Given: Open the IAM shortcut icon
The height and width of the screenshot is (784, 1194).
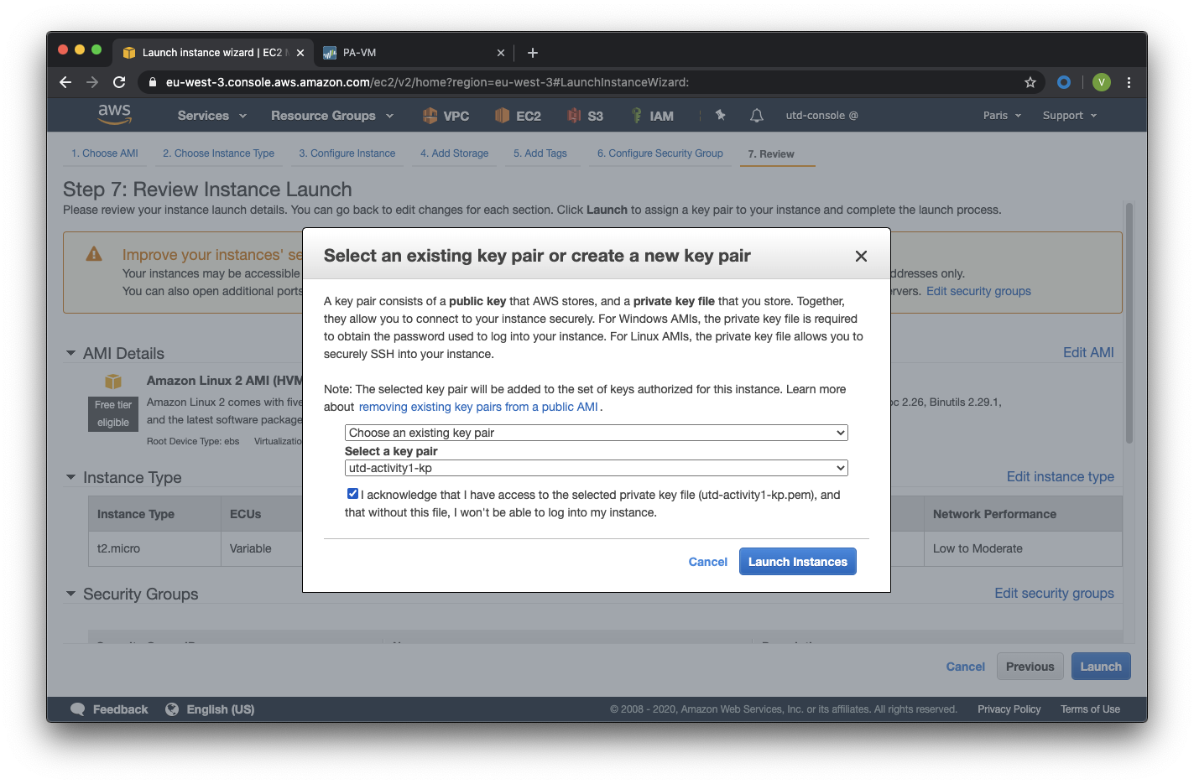Looking at the screenshot, I should 637,116.
